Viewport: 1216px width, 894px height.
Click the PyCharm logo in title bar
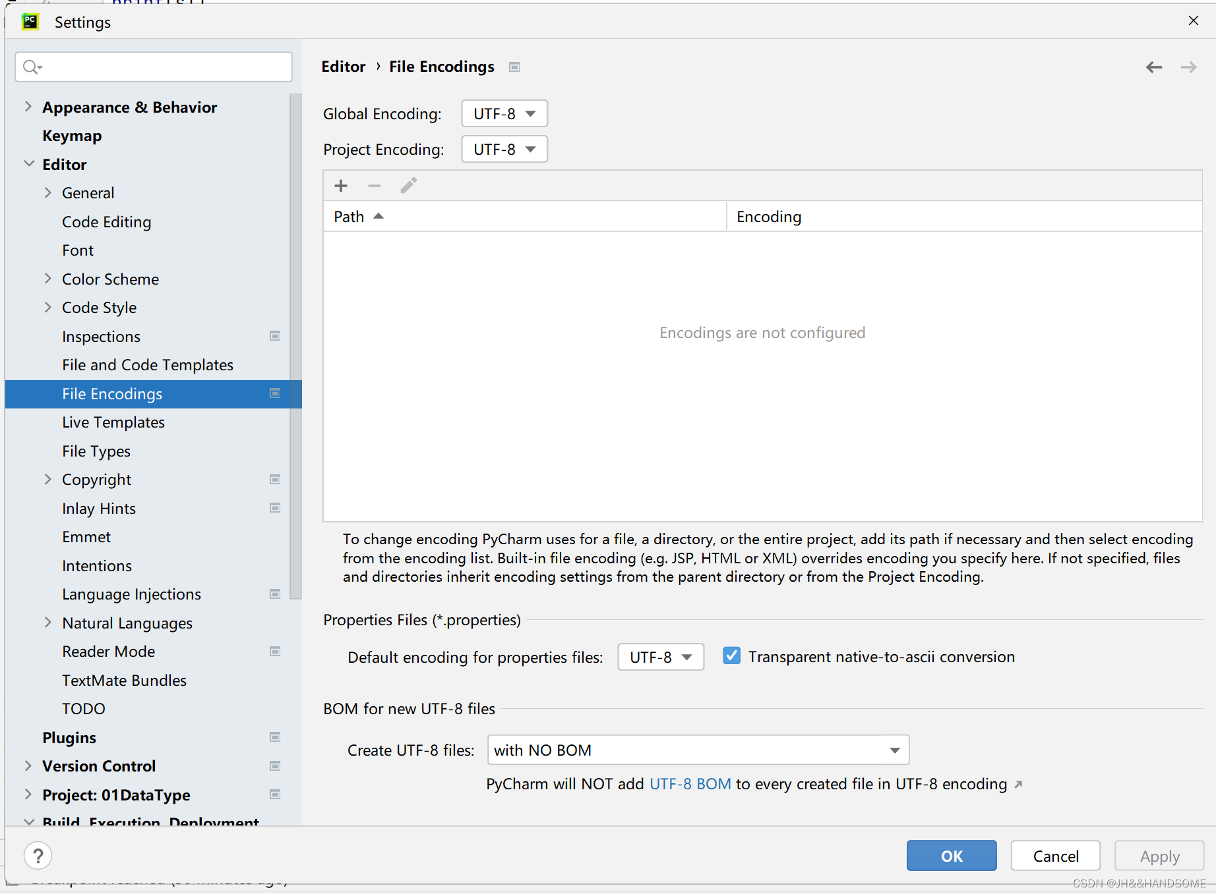point(30,22)
